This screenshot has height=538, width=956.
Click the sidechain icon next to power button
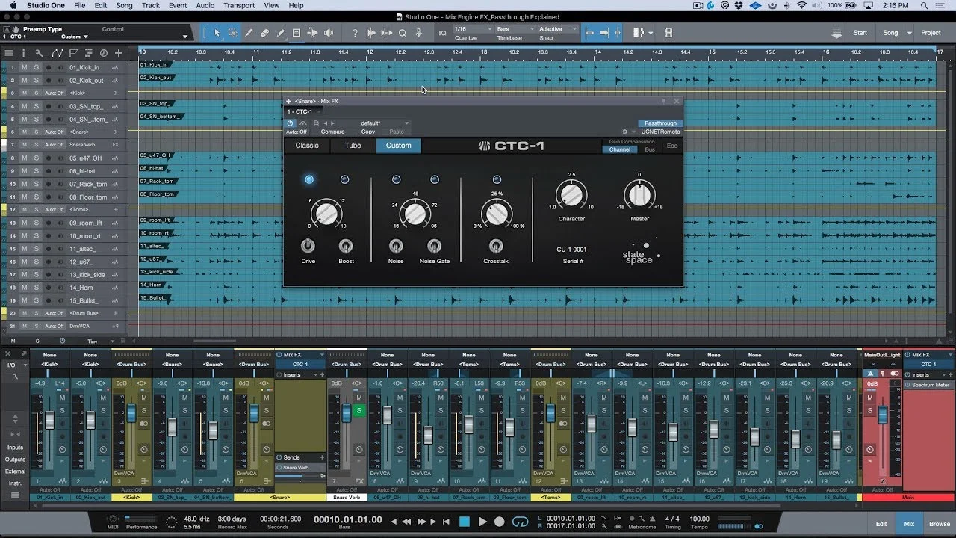click(x=303, y=123)
